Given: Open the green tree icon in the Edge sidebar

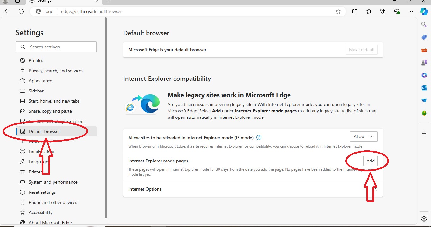Looking at the screenshot, I should (424, 113).
